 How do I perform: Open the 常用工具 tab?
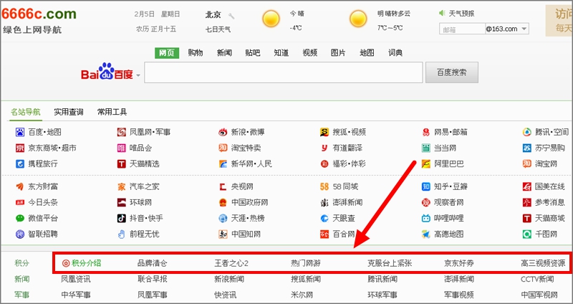[x=112, y=112]
